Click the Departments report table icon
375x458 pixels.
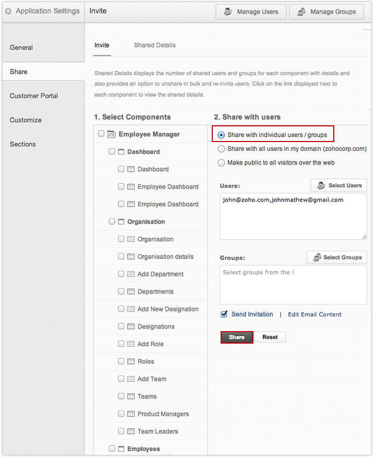pos(131,291)
